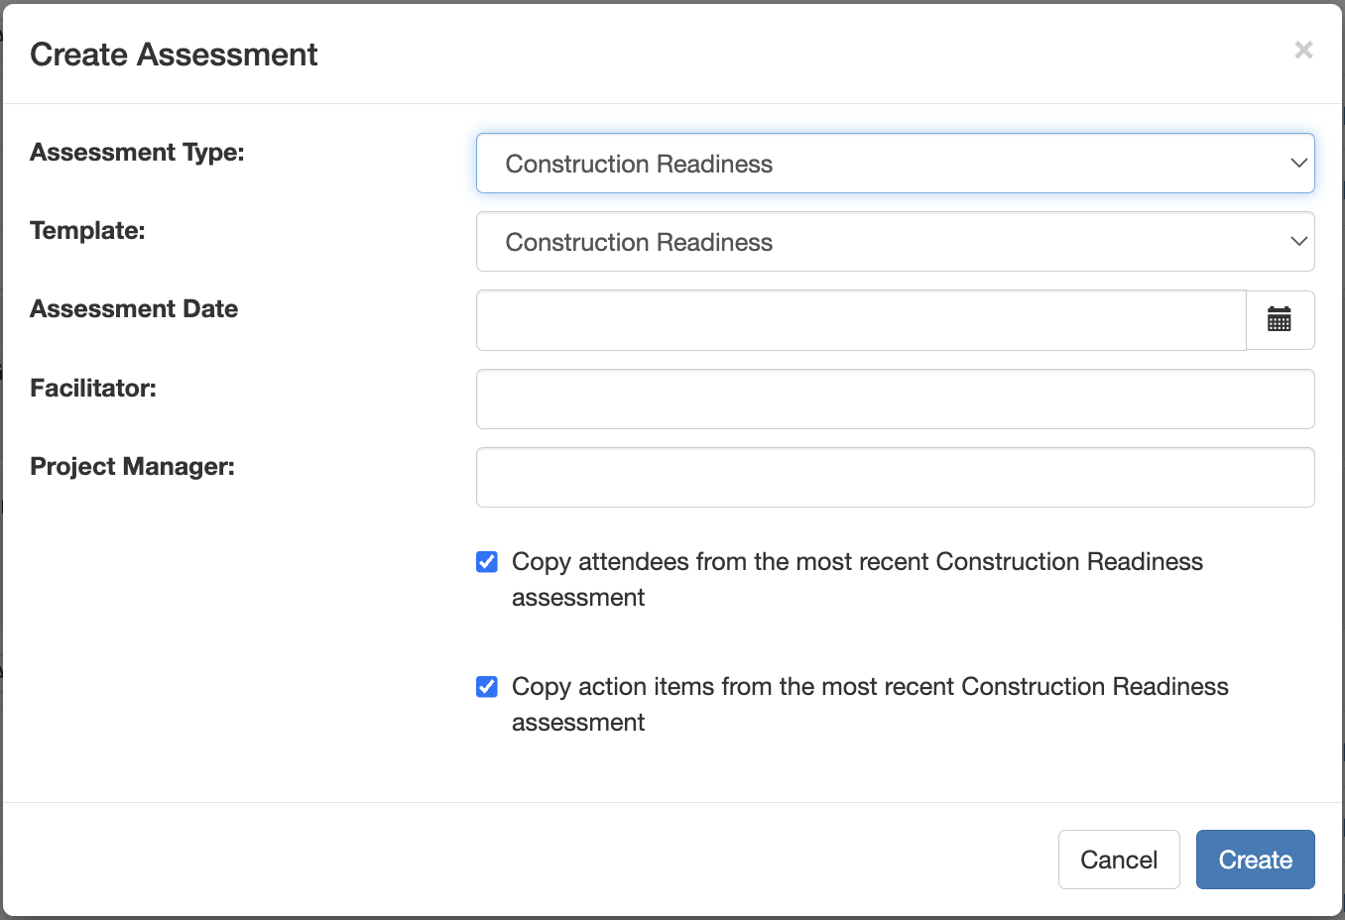
Task: Click the 'Create Assessment' dialog title
Action: point(174,55)
